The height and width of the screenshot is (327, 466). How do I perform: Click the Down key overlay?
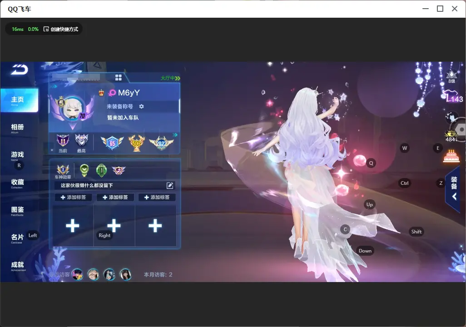(365, 251)
